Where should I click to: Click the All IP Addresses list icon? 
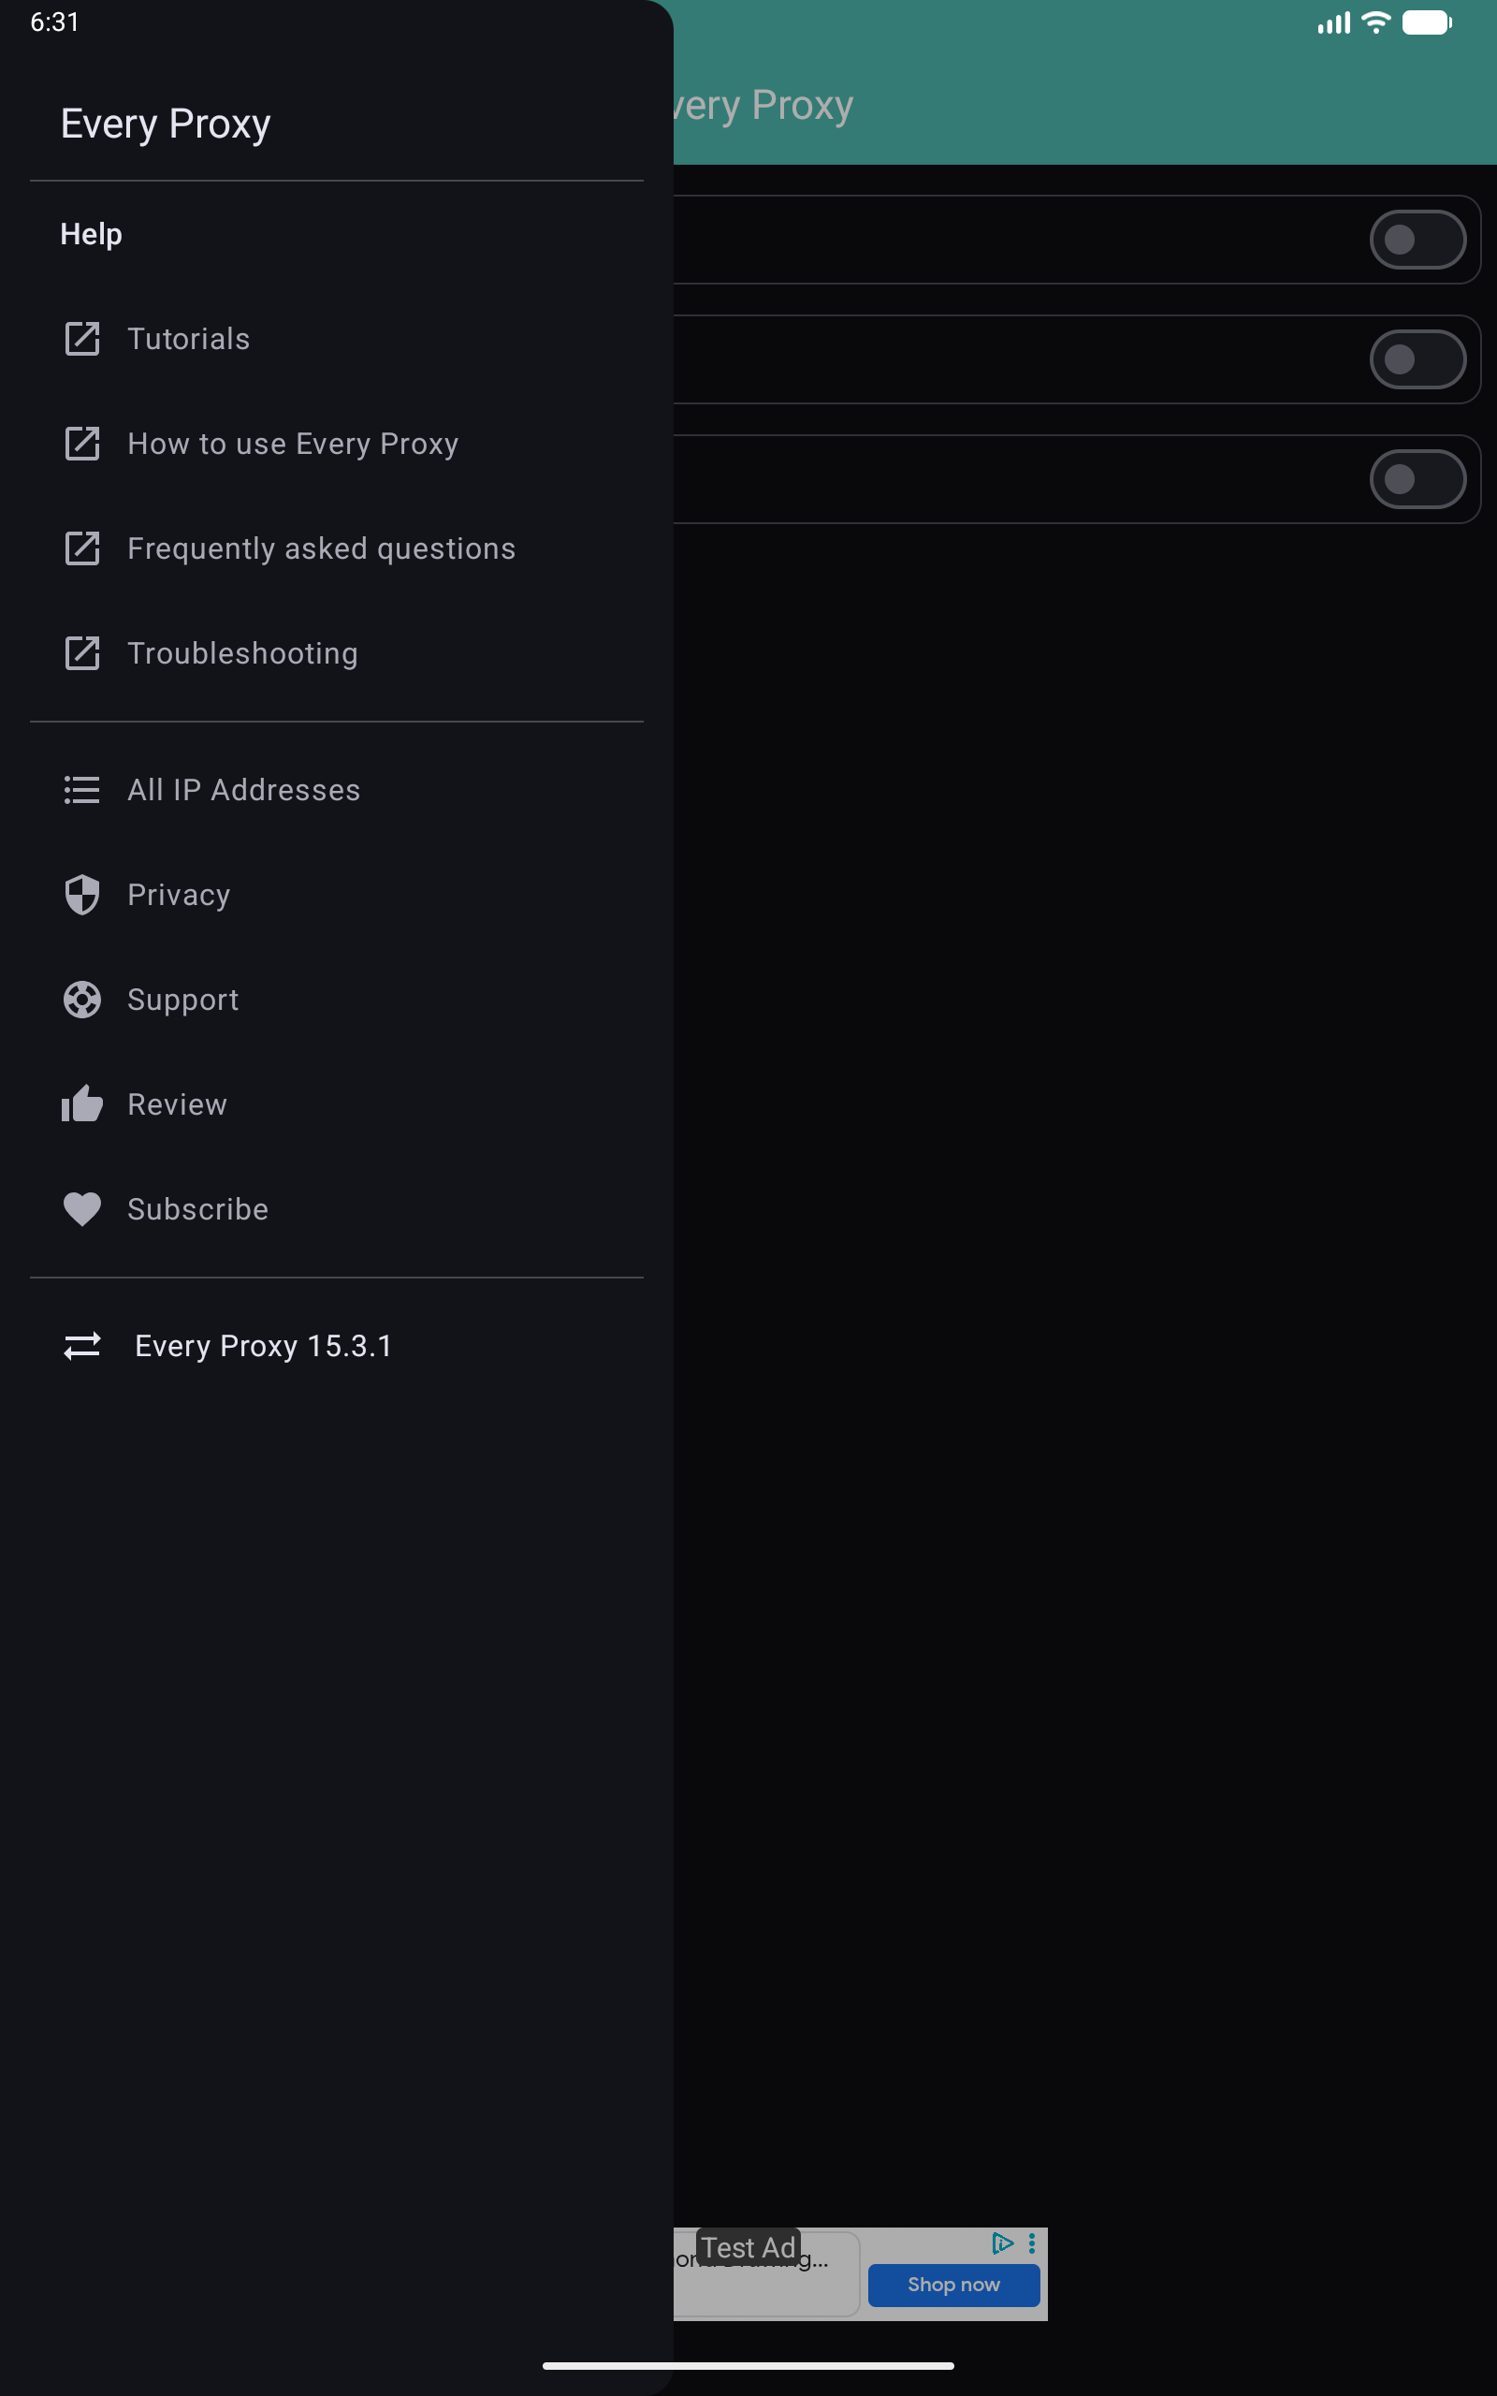pyautogui.click(x=82, y=790)
